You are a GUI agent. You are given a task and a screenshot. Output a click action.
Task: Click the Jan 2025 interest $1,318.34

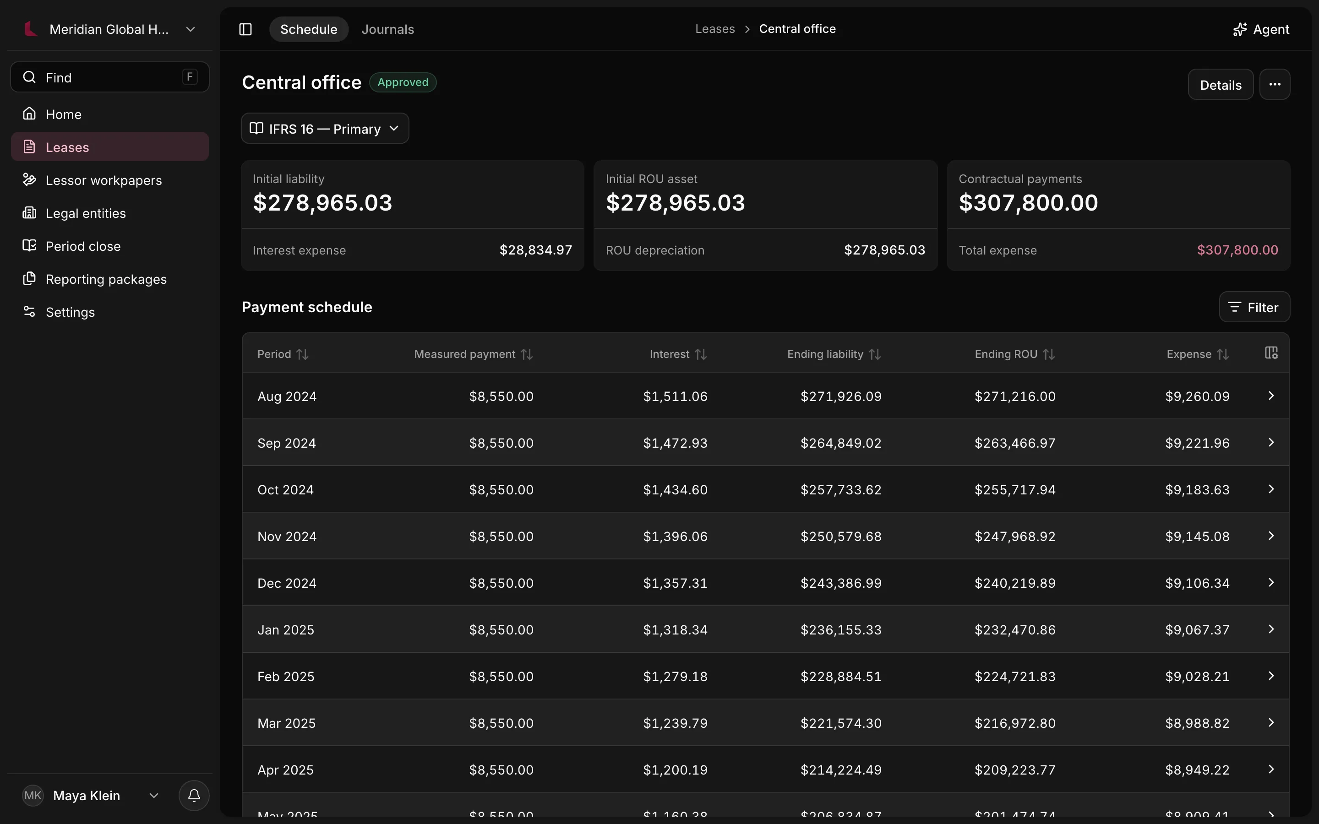[676, 629]
